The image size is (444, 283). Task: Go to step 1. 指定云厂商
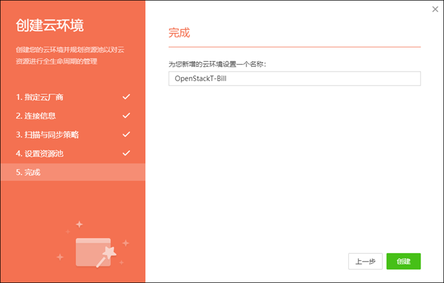click(39, 97)
